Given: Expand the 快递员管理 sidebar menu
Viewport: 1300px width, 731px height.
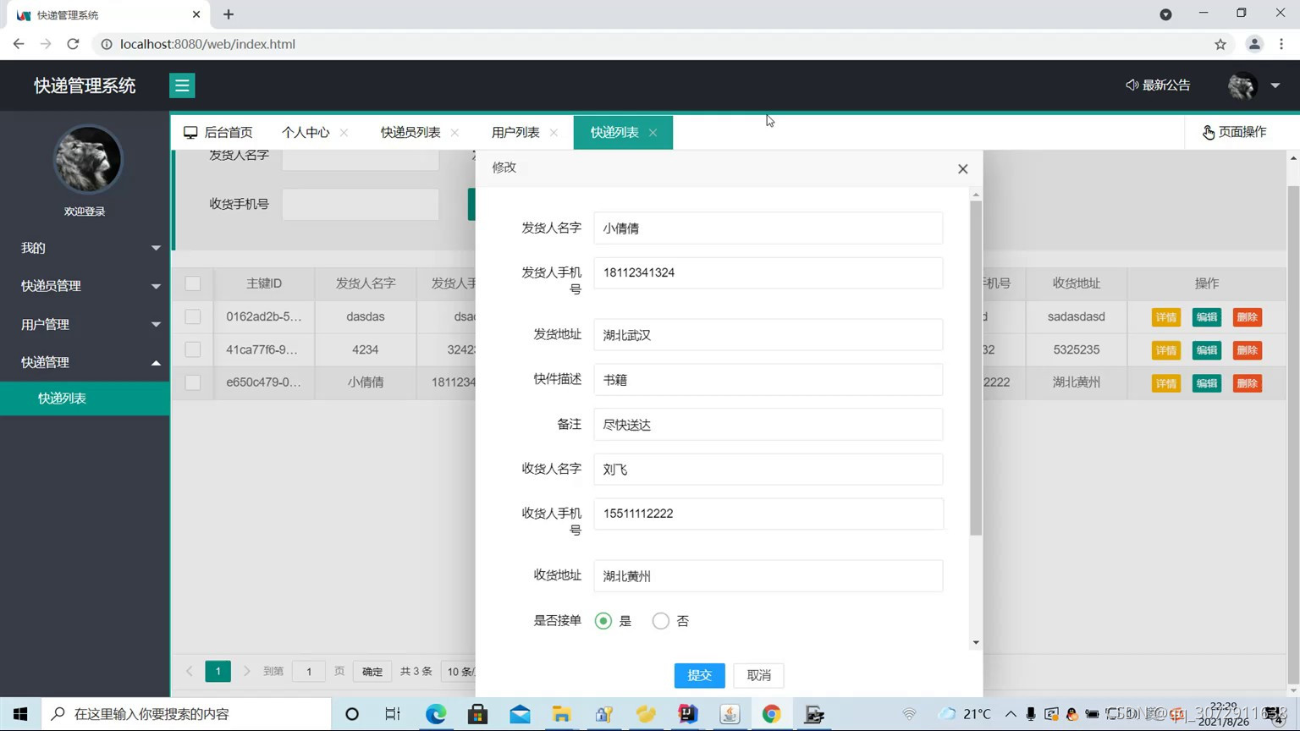Looking at the screenshot, I should coord(85,286).
